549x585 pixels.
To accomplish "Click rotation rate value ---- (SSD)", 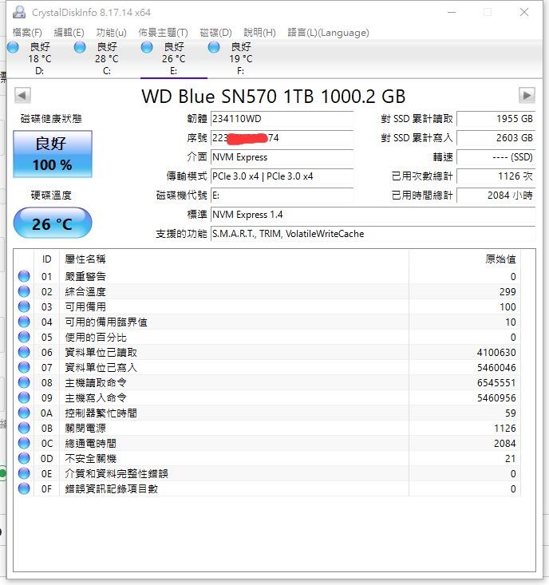I will tap(496, 156).
